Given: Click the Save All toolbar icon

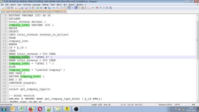Looking at the screenshot, I should [x=12, y=8].
